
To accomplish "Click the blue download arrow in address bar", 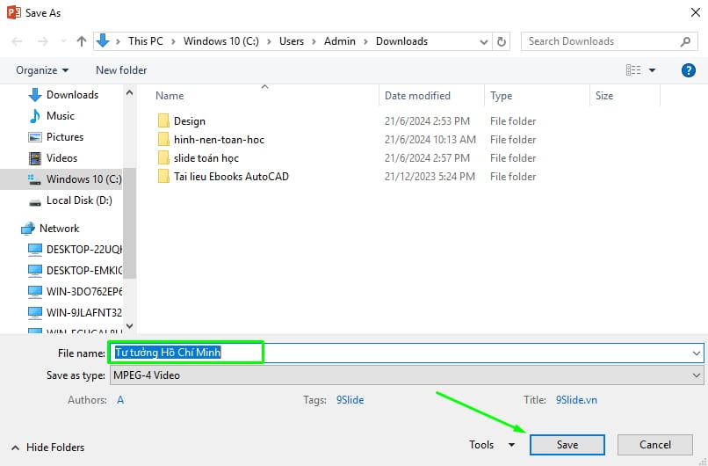I will coord(103,40).
